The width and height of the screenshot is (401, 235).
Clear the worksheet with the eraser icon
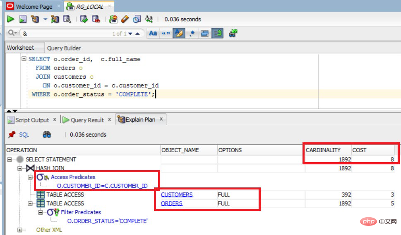coord(125,19)
